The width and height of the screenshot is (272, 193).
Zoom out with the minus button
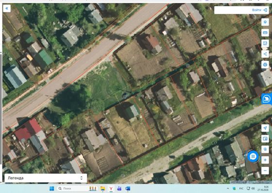(x=265, y=171)
